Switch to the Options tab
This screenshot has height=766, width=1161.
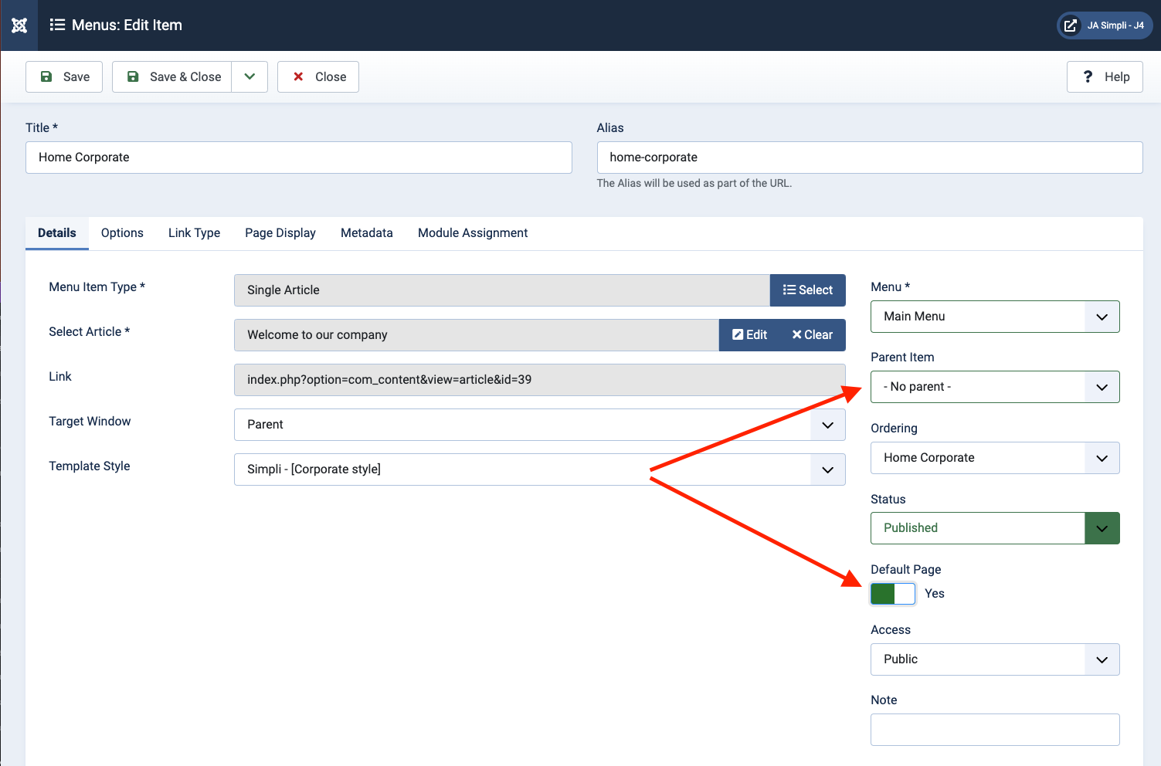point(122,233)
